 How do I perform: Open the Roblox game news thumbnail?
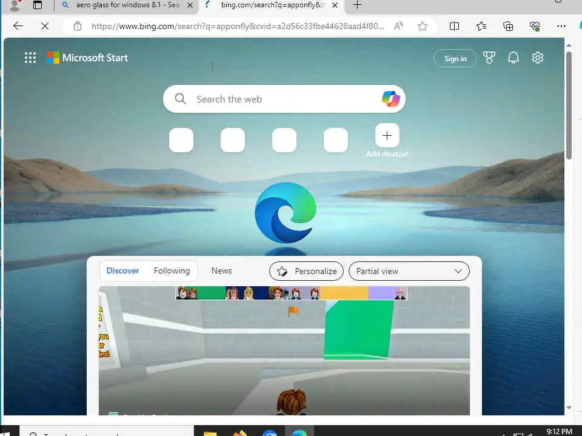click(x=284, y=350)
